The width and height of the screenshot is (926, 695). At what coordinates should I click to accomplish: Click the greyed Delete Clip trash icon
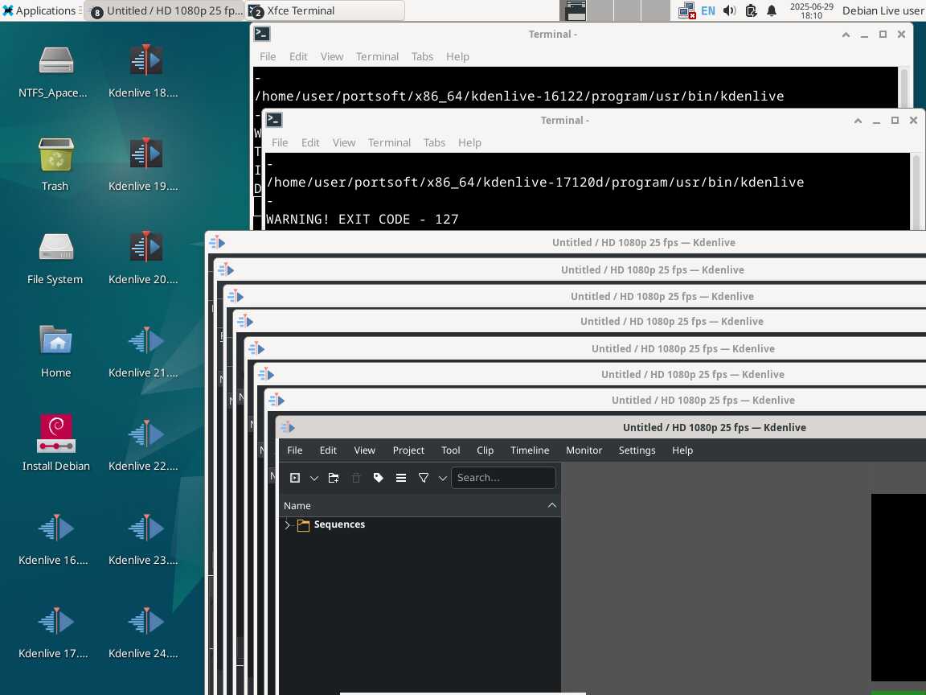pyautogui.click(x=356, y=478)
